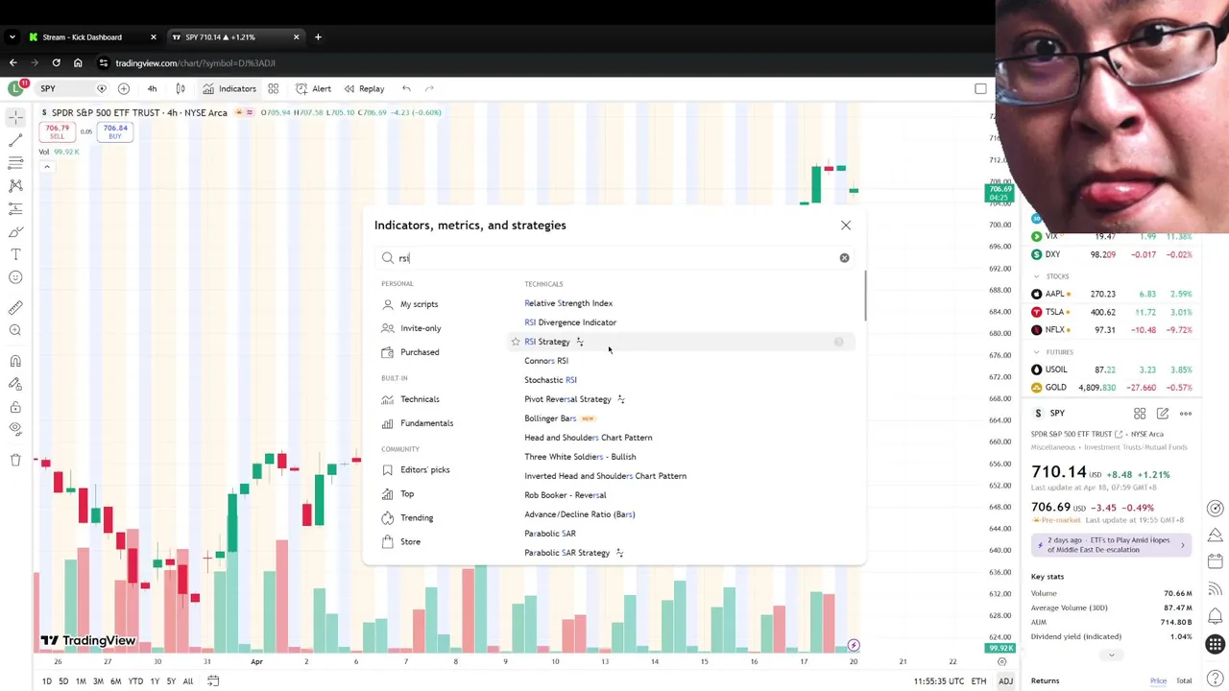Click the redo arrow
This screenshot has height=691, width=1229.
pos(429,88)
